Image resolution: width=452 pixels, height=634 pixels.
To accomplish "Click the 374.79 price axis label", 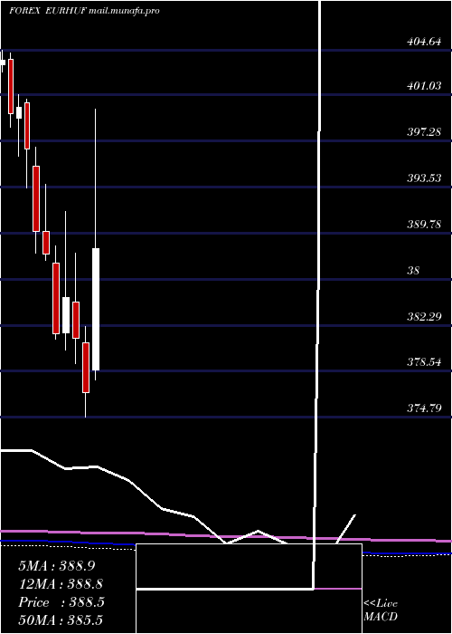I will pyautogui.click(x=424, y=408).
